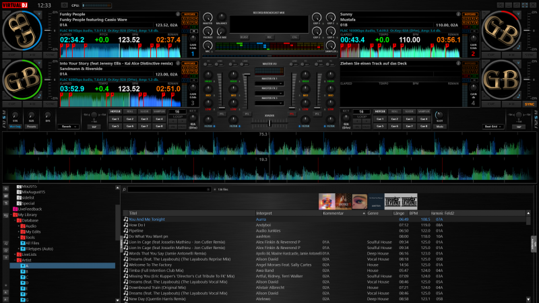This screenshot has height=303, width=539.
Task: Sort by the Titel column header
Action: 133,213
